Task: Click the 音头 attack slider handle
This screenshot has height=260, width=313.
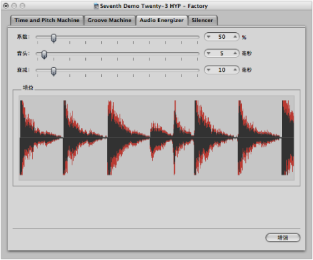Action: pyautogui.click(x=44, y=54)
